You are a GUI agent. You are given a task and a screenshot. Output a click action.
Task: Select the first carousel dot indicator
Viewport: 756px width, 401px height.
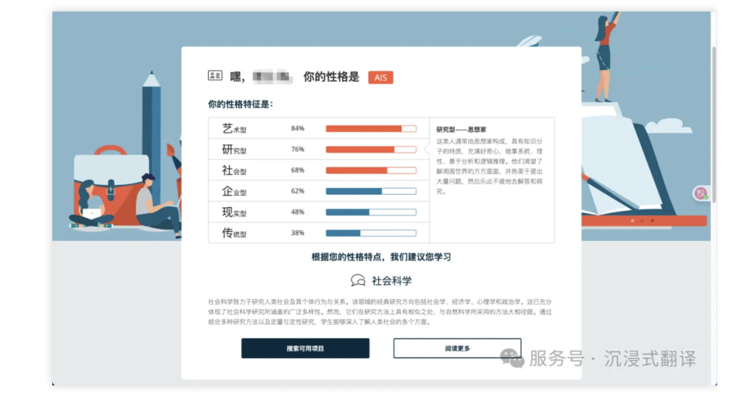click(x=632, y=221)
